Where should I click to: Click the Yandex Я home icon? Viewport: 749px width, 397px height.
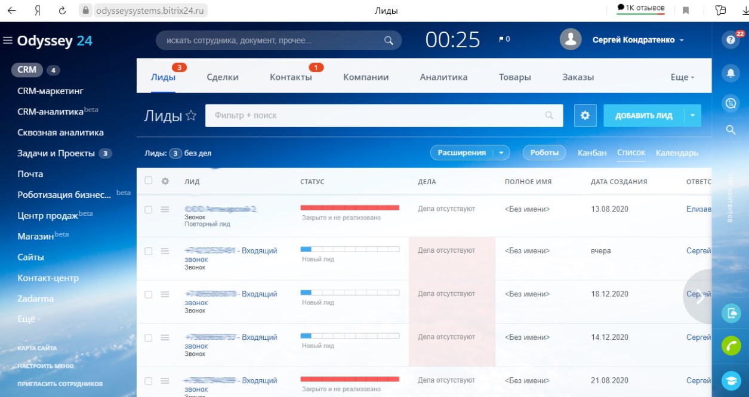(37, 10)
